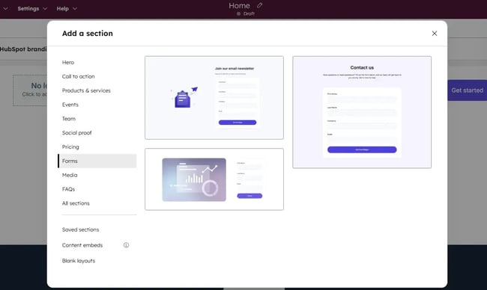Viewport: 487px width, 290px height.
Task: Choose the form section with chart image
Action: (x=214, y=179)
